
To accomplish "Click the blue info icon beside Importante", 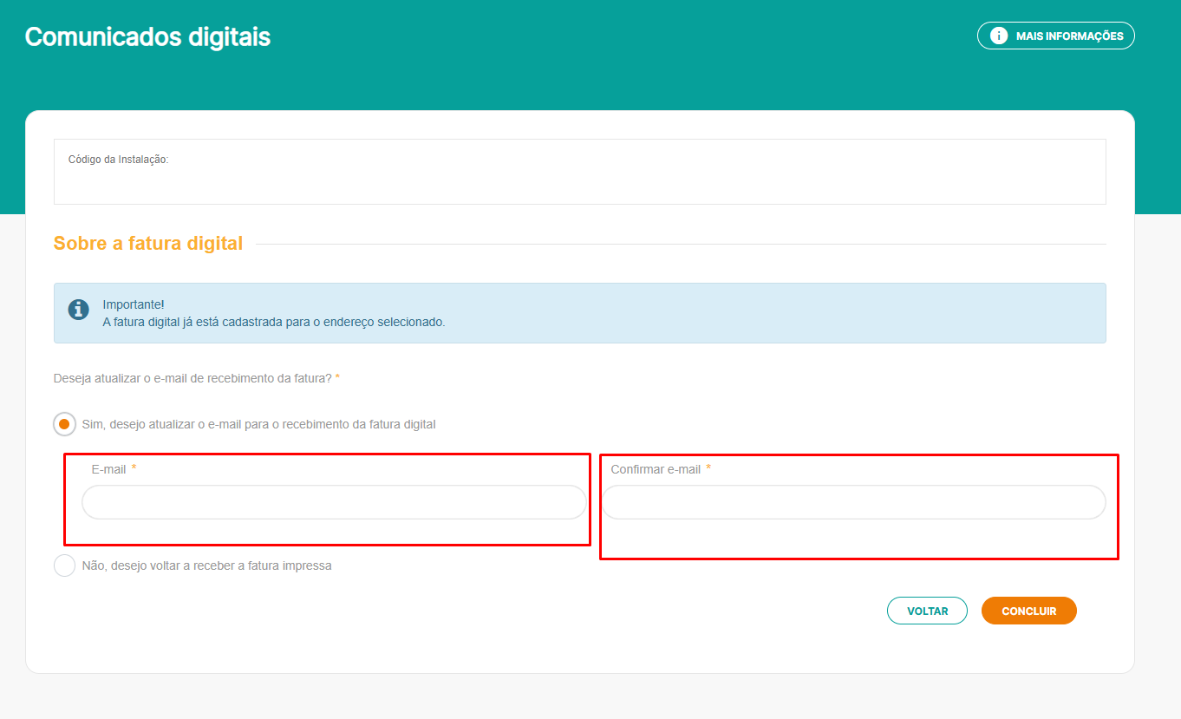I will [x=79, y=310].
